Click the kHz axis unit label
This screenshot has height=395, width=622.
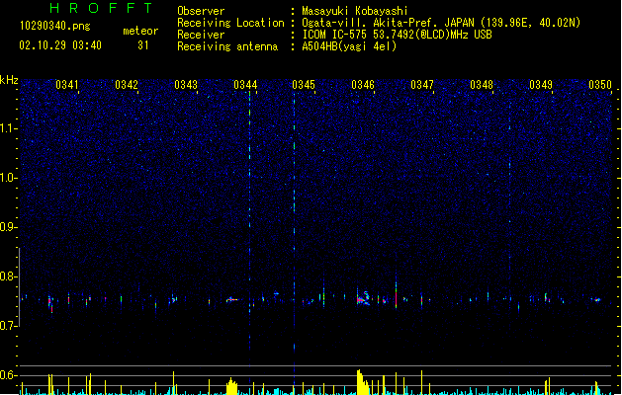coord(9,80)
